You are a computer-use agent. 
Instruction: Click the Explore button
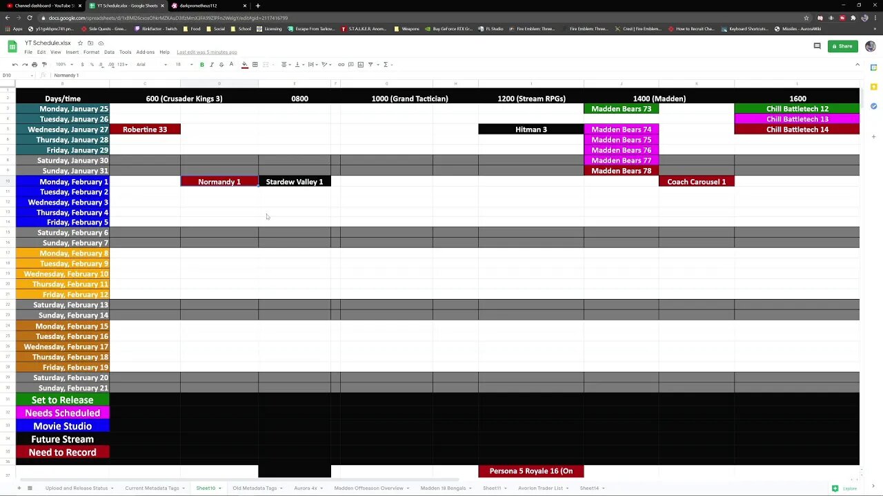click(x=845, y=488)
